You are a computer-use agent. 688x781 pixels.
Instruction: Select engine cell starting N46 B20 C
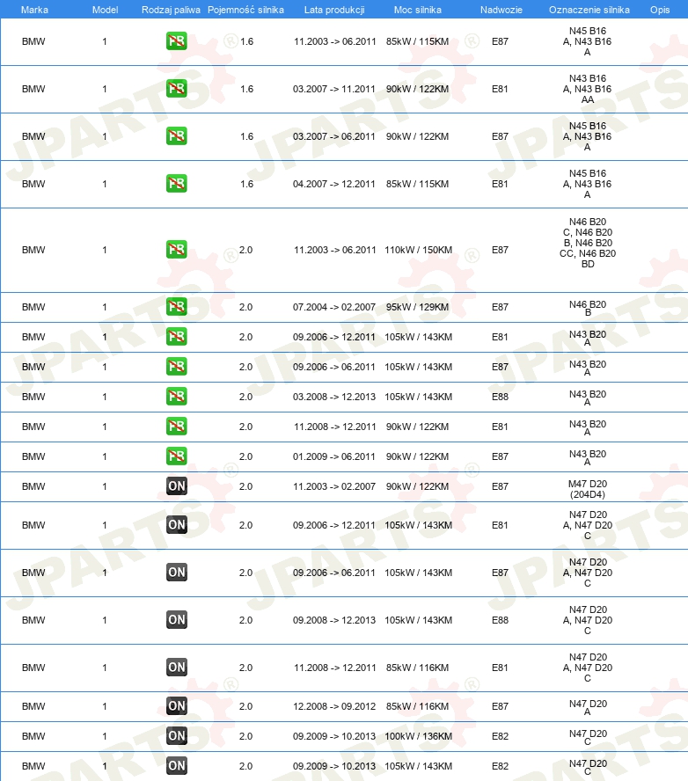588,243
